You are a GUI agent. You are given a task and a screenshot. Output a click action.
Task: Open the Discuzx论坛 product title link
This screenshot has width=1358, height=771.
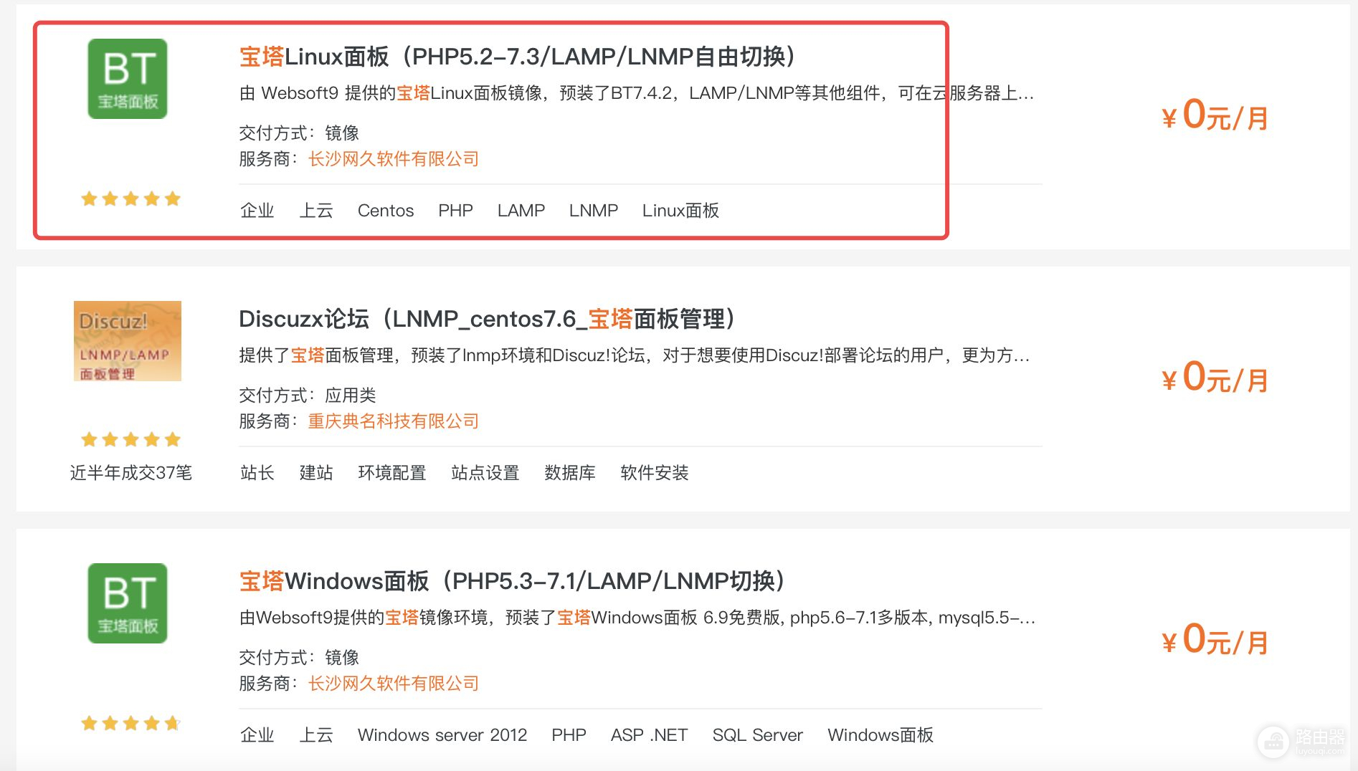click(x=487, y=319)
